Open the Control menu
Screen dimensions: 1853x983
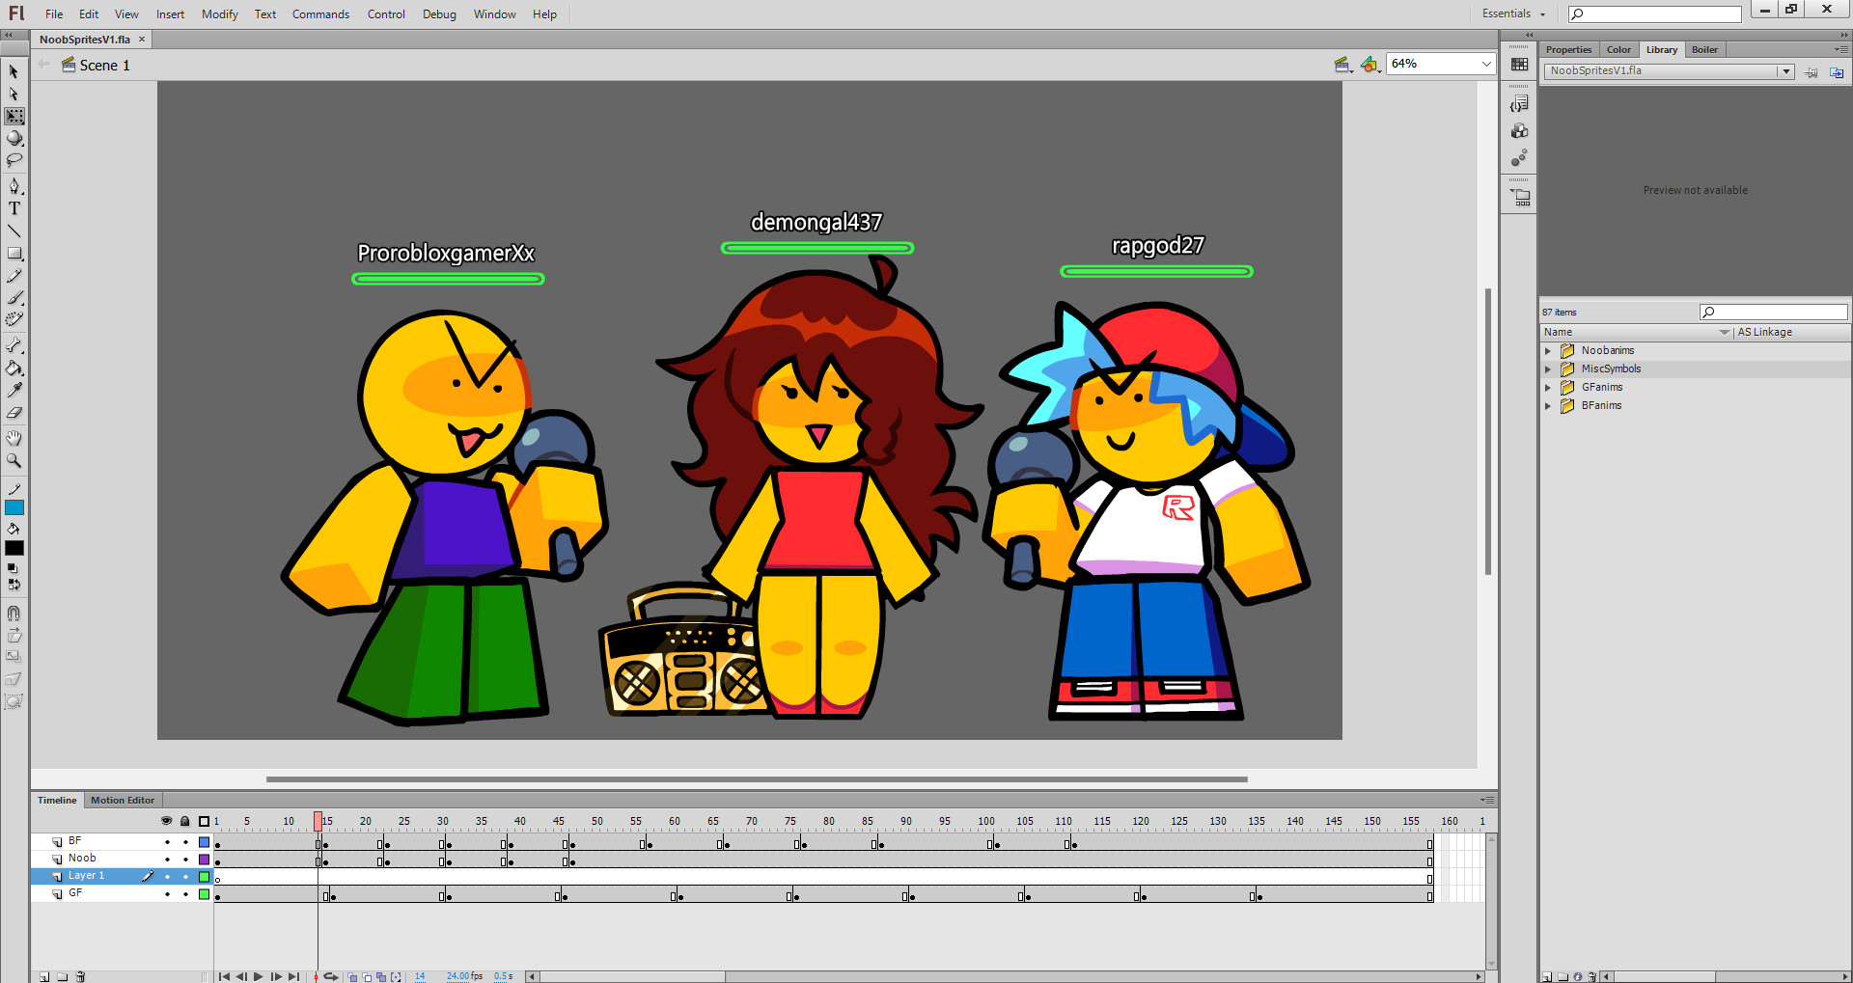(386, 14)
